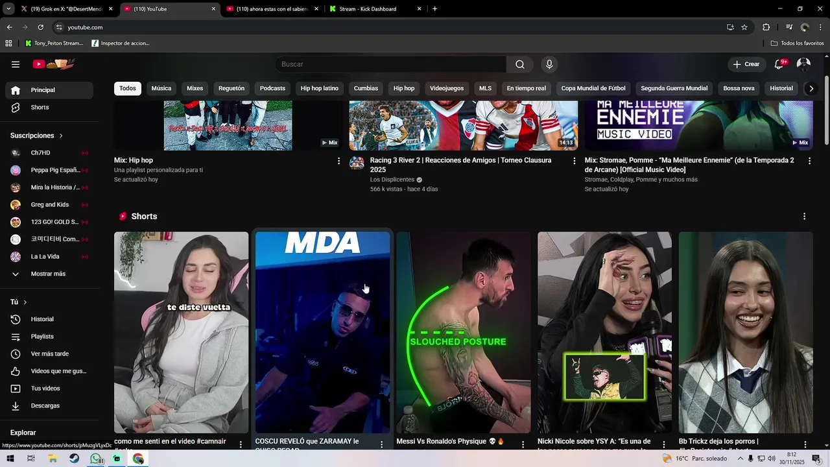
Task: Open Ch7HD subscription channel
Action: (x=49, y=153)
